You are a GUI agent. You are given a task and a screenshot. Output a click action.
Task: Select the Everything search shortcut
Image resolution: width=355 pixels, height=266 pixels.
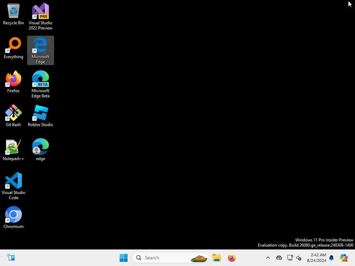pos(14,48)
